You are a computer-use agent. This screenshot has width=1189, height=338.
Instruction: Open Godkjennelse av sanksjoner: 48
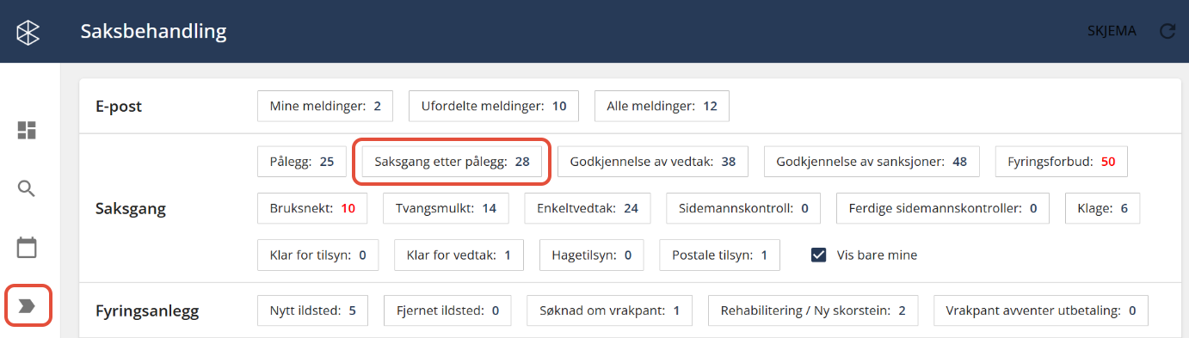click(x=872, y=161)
